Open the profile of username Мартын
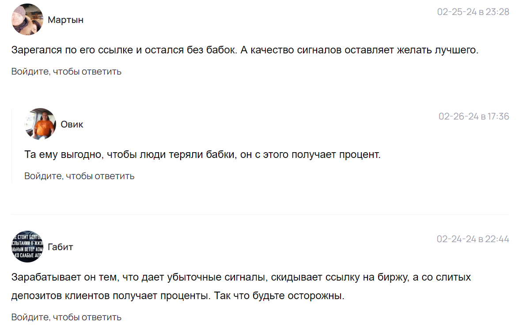The image size is (530, 326). tap(65, 20)
